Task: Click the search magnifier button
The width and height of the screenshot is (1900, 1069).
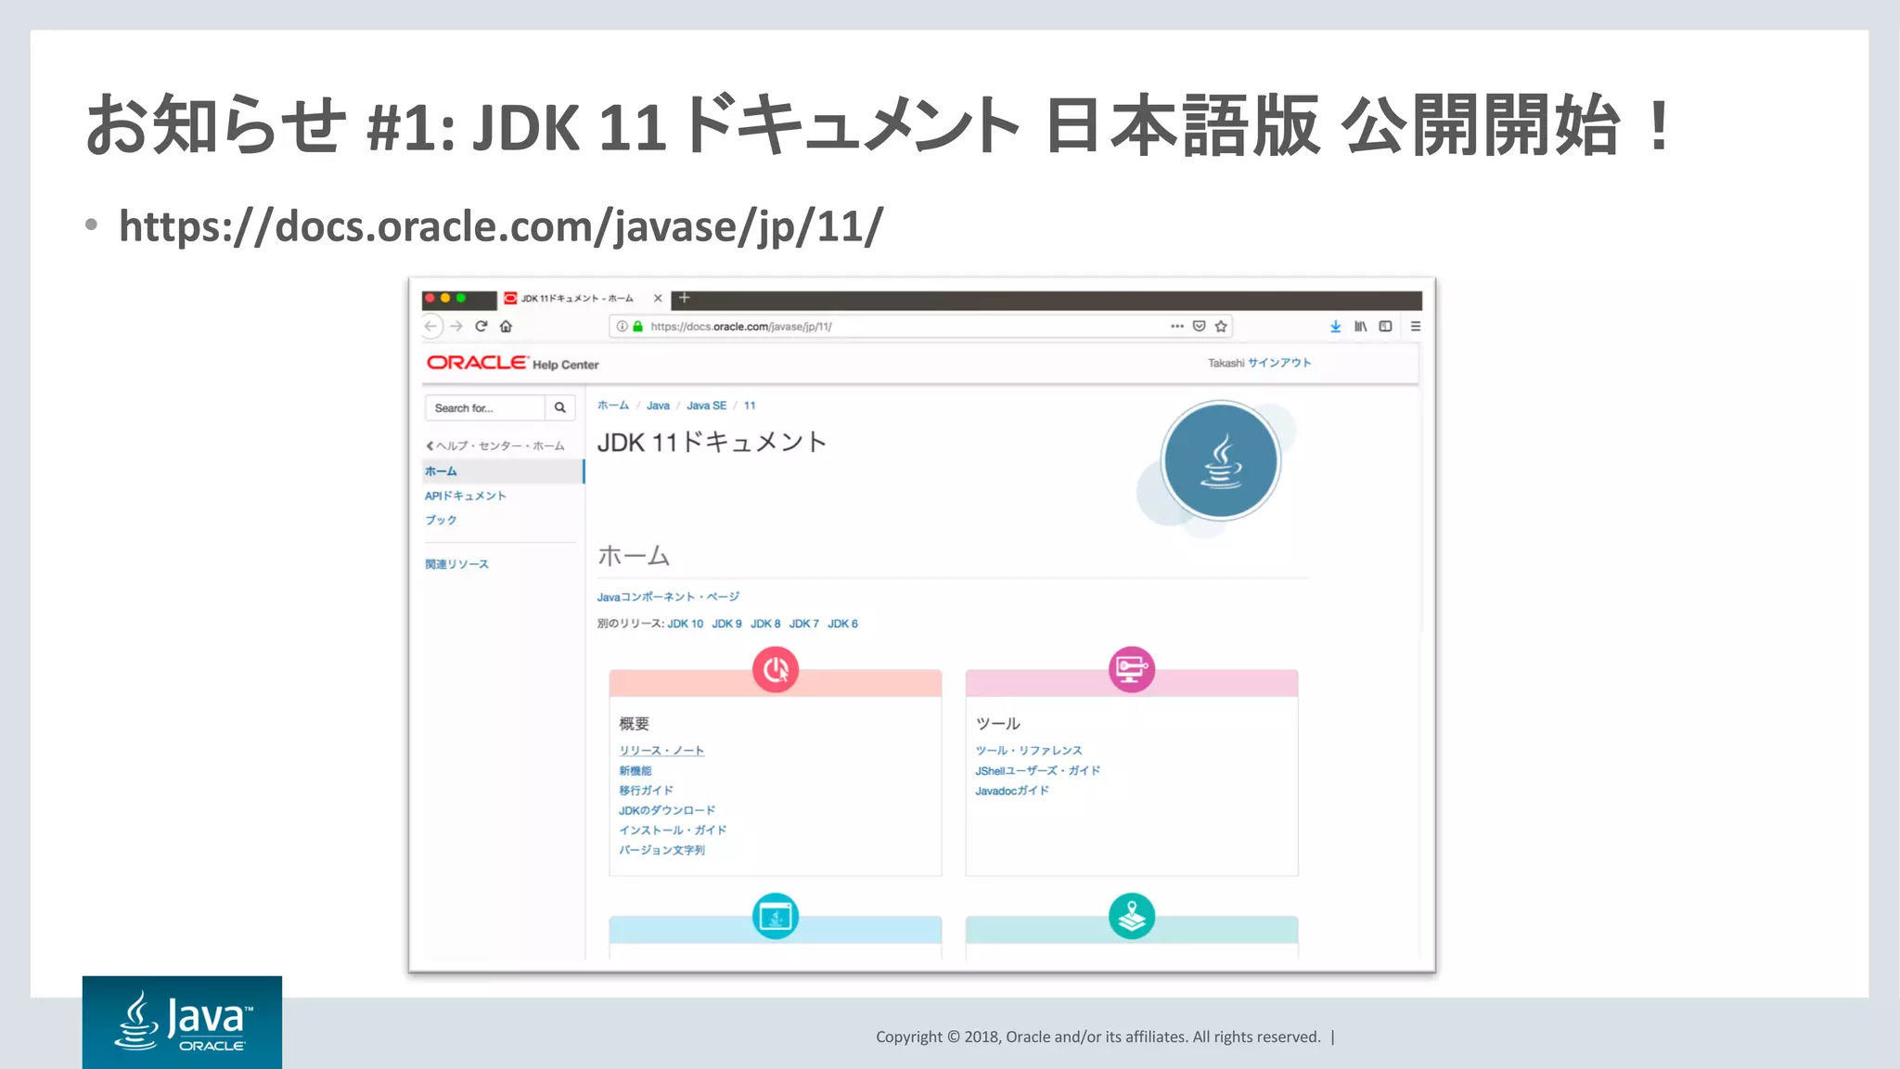Action: click(560, 407)
